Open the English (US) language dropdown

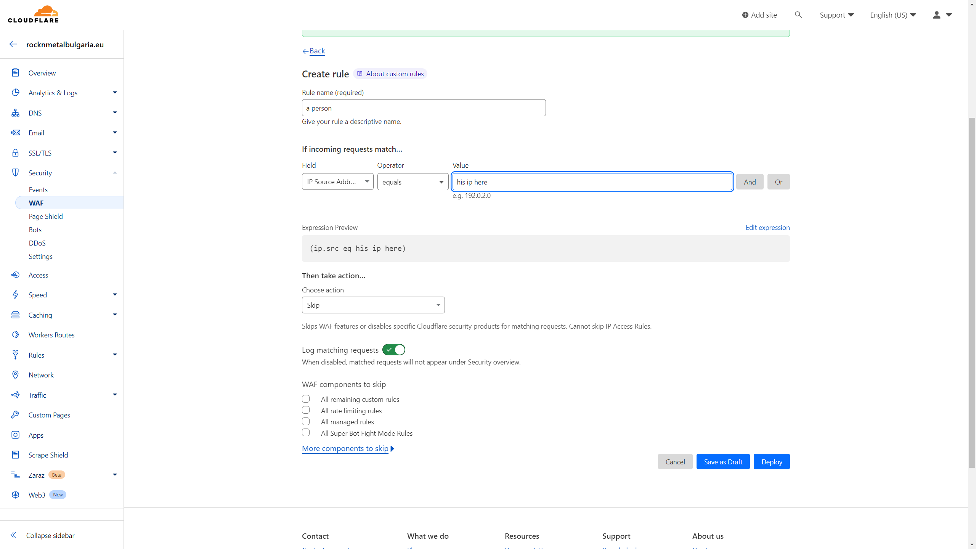tap(893, 15)
